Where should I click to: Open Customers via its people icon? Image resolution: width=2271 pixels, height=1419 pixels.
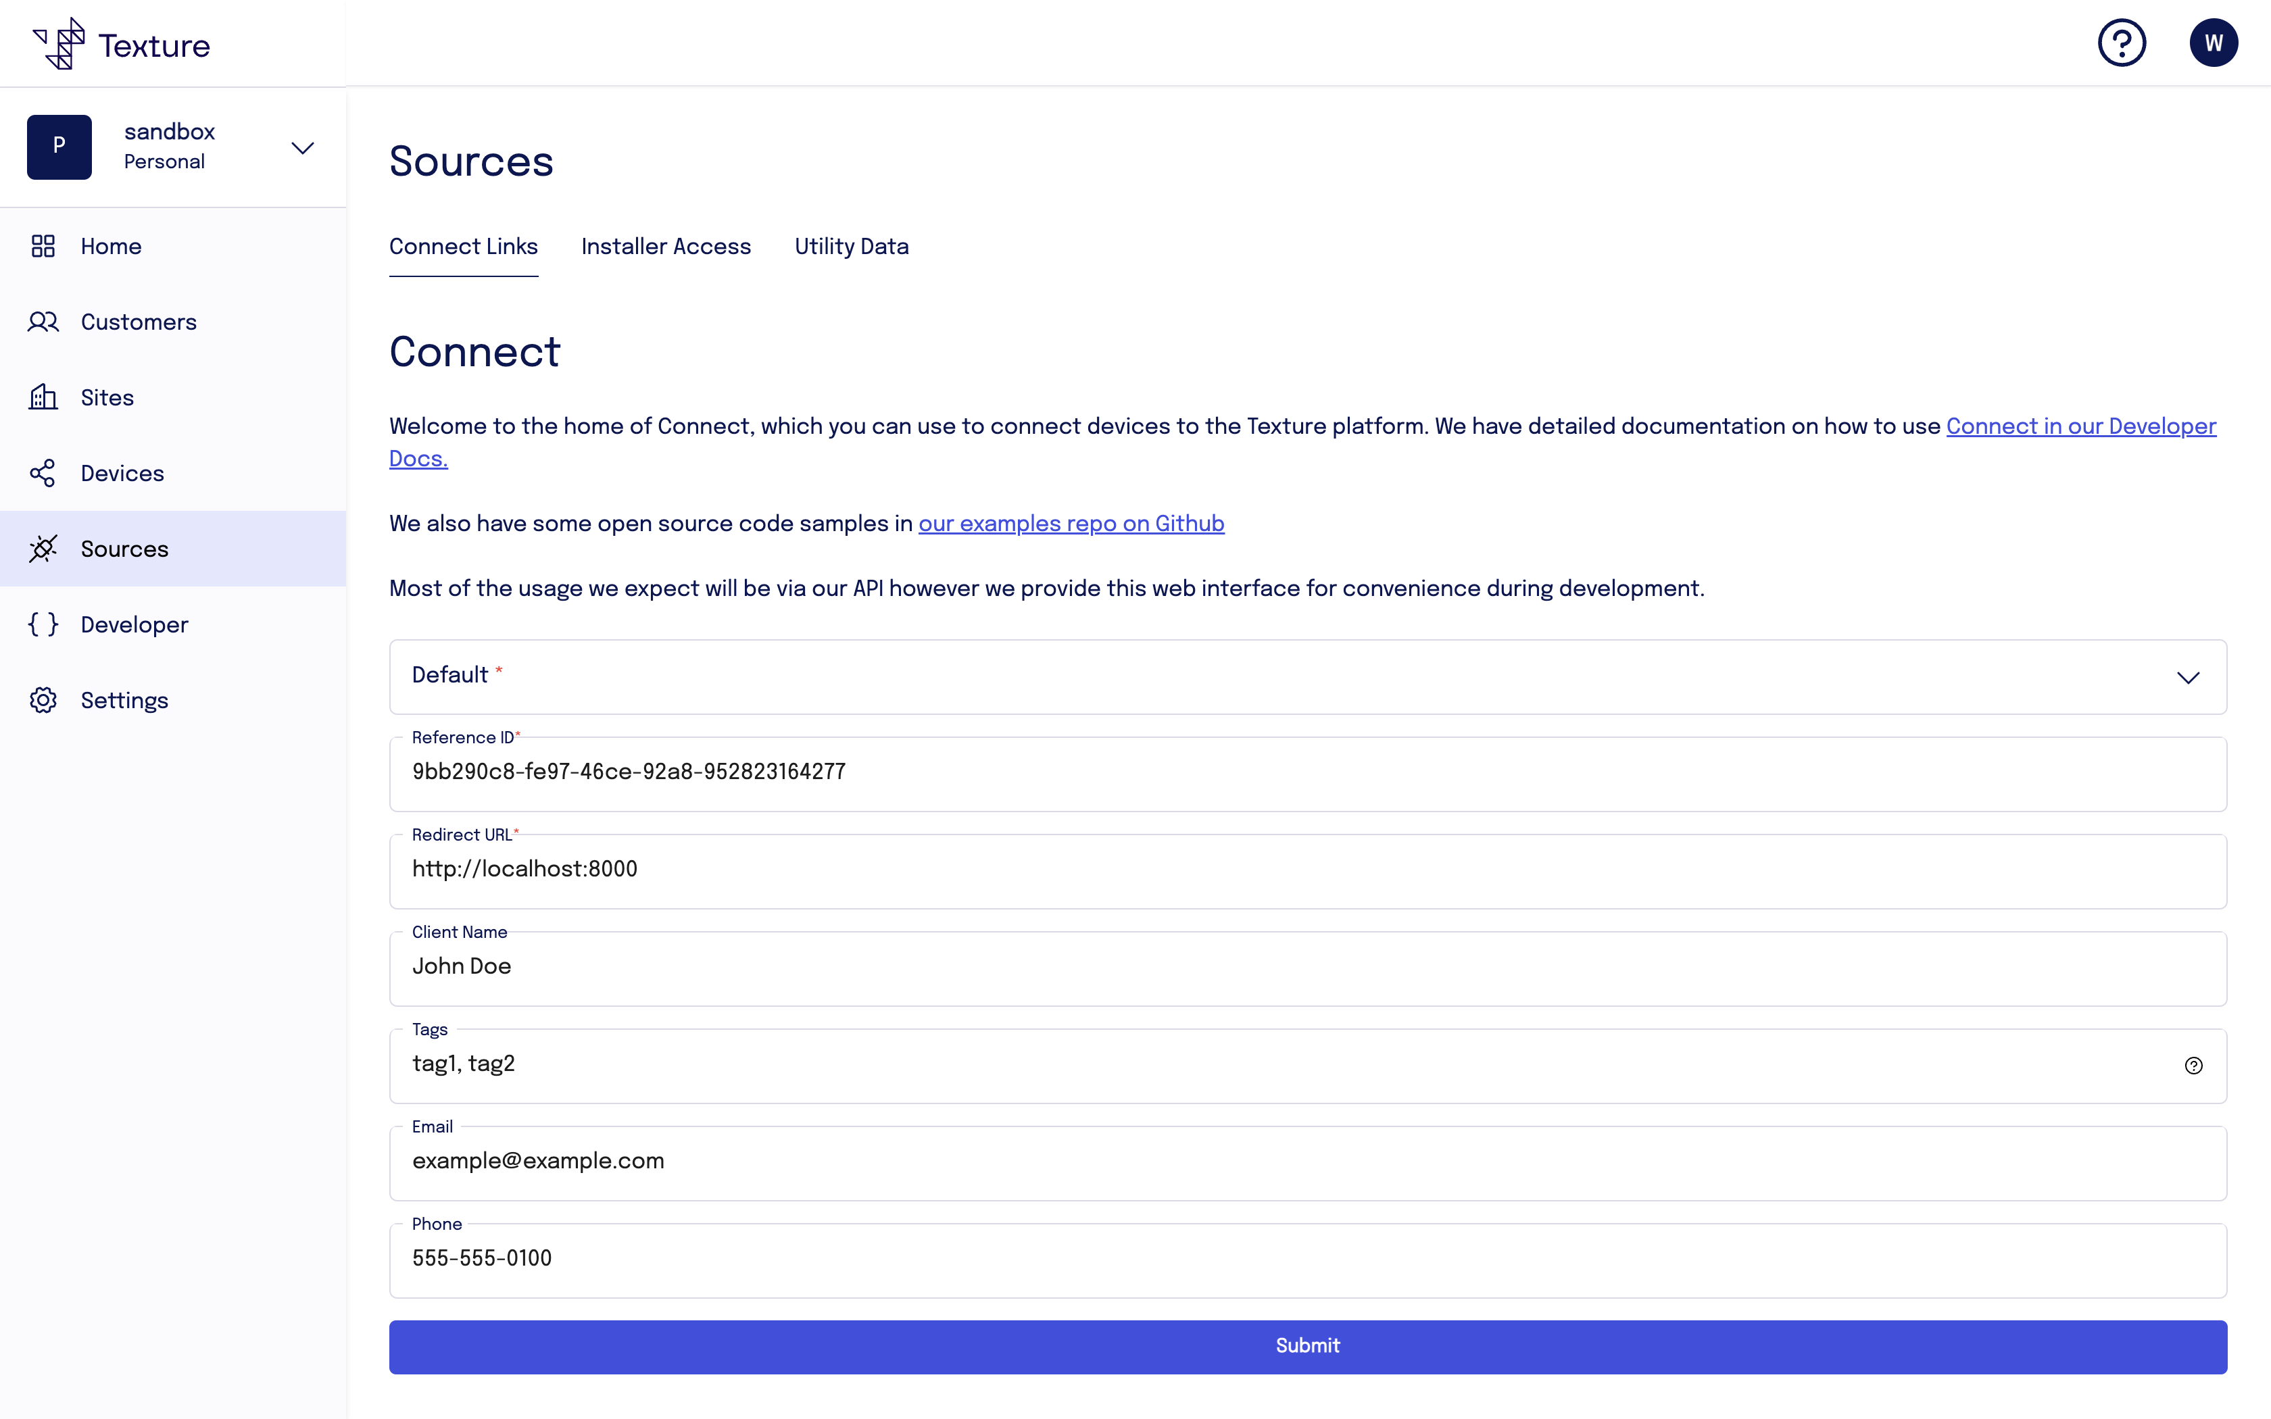click(43, 322)
